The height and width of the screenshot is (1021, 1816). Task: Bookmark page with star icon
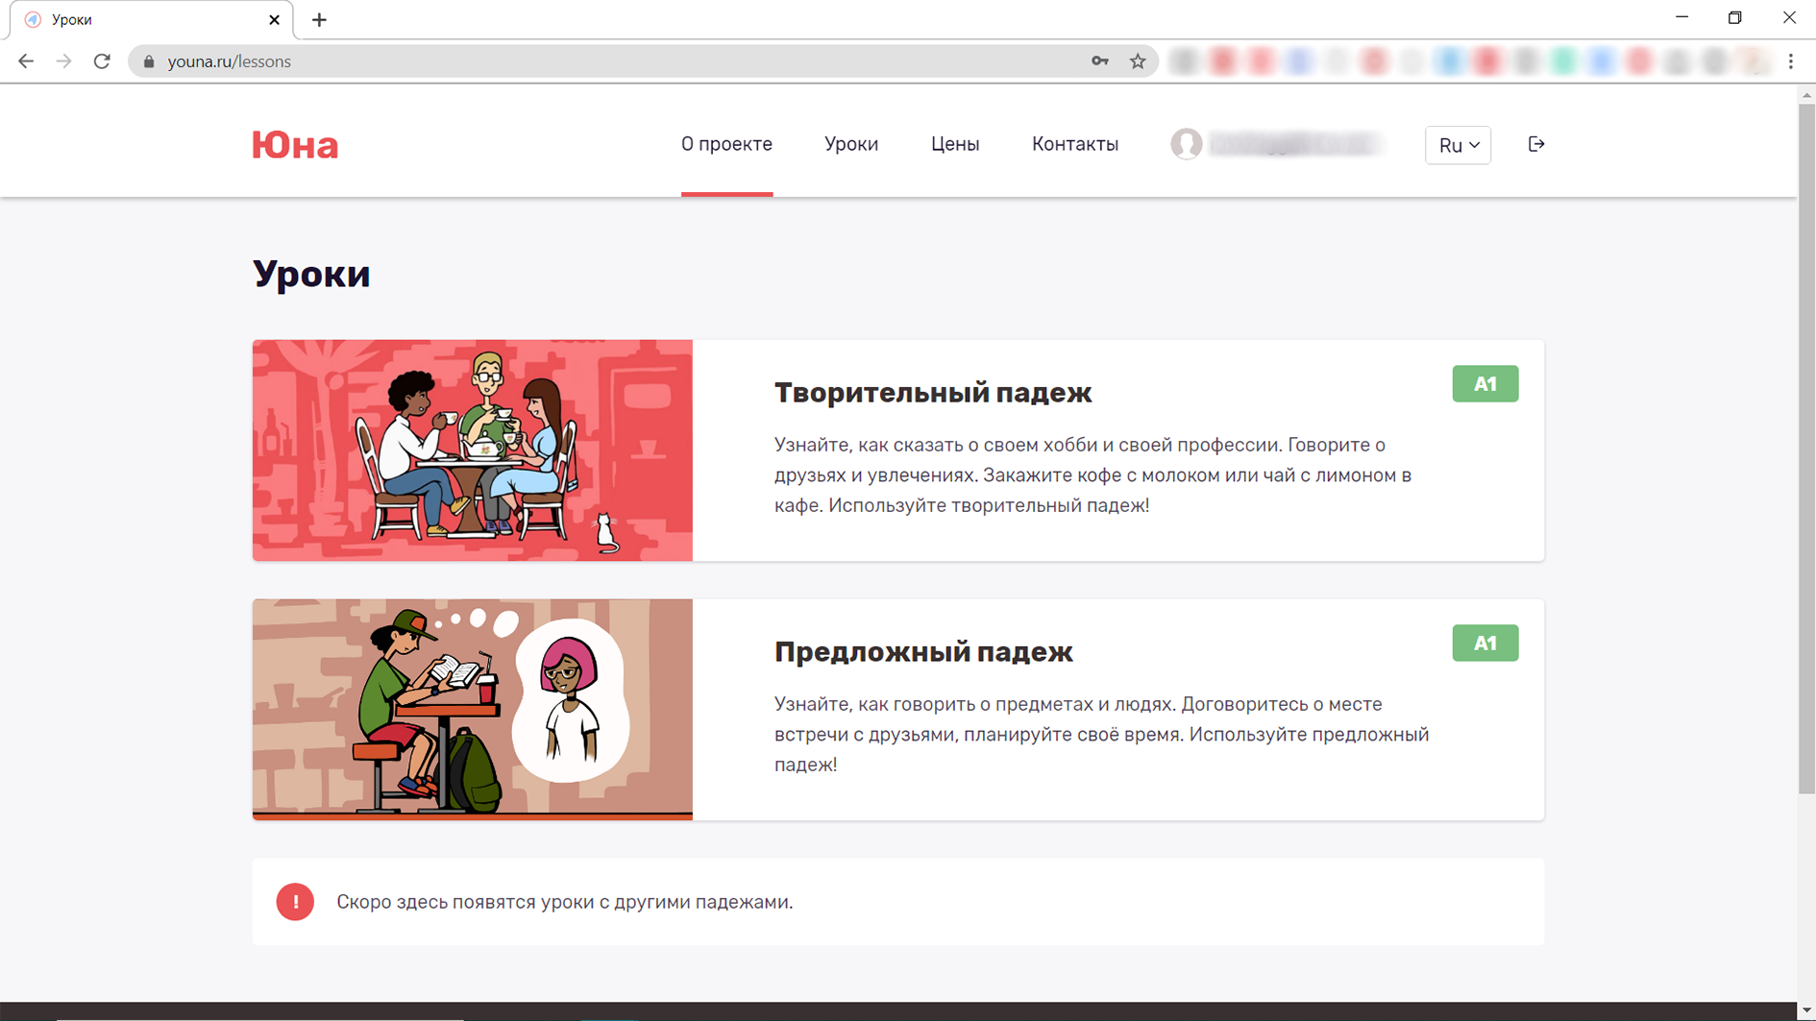[x=1138, y=61]
